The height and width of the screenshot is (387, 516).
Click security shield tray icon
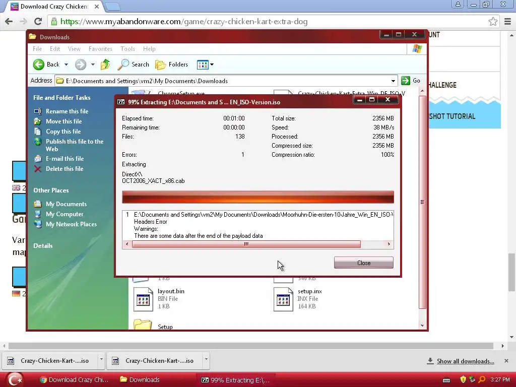click(x=463, y=380)
